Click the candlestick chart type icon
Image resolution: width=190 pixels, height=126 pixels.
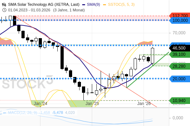click(x=4, y=5)
